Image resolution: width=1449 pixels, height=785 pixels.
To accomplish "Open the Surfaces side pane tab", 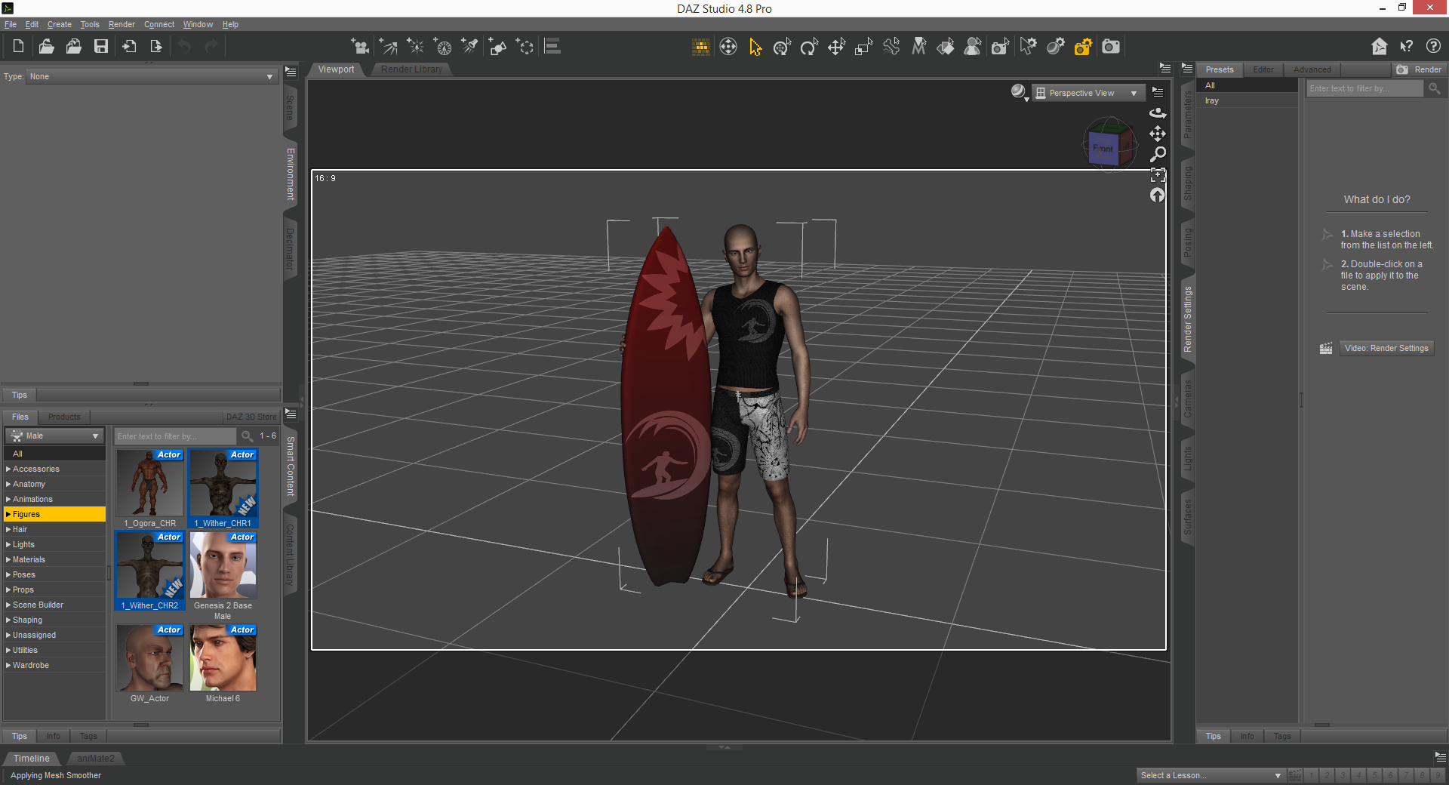I will pos(1188,517).
